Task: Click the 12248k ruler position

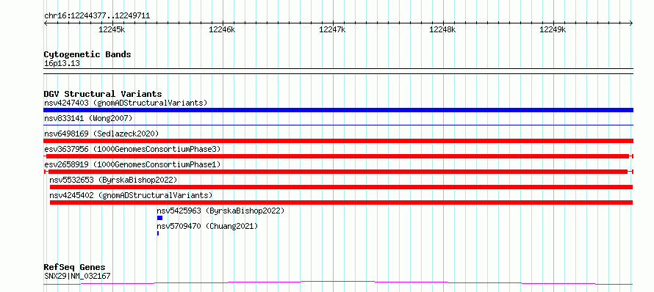Action: [x=442, y=29]
